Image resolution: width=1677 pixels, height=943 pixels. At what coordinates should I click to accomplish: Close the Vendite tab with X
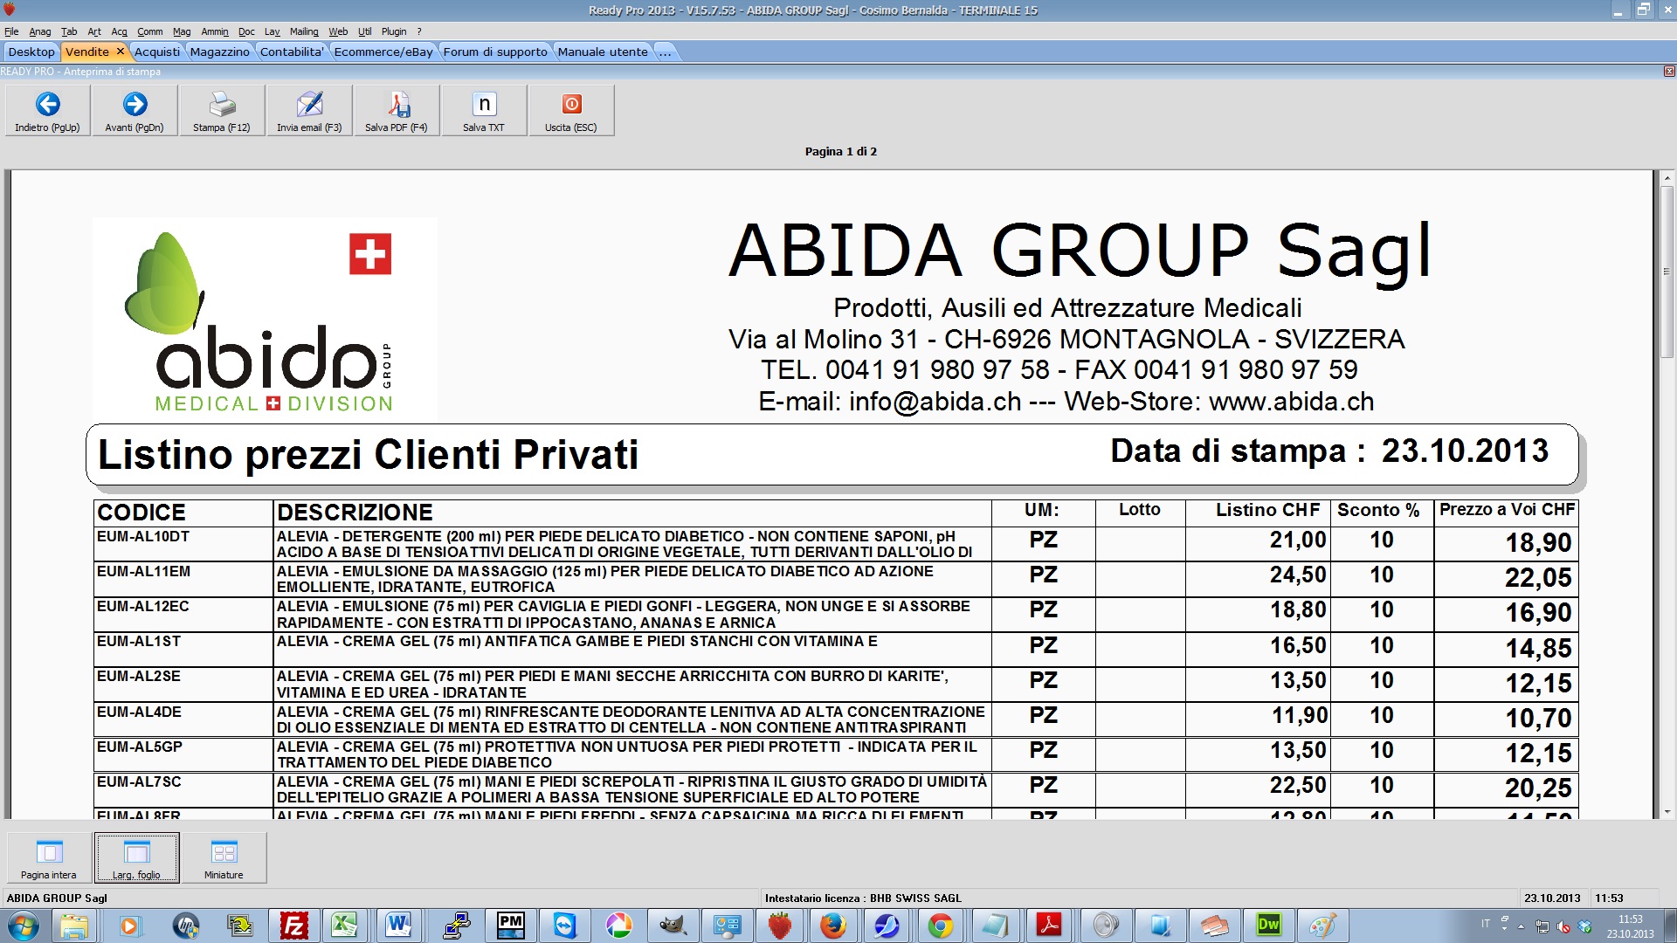pos(121,52)
